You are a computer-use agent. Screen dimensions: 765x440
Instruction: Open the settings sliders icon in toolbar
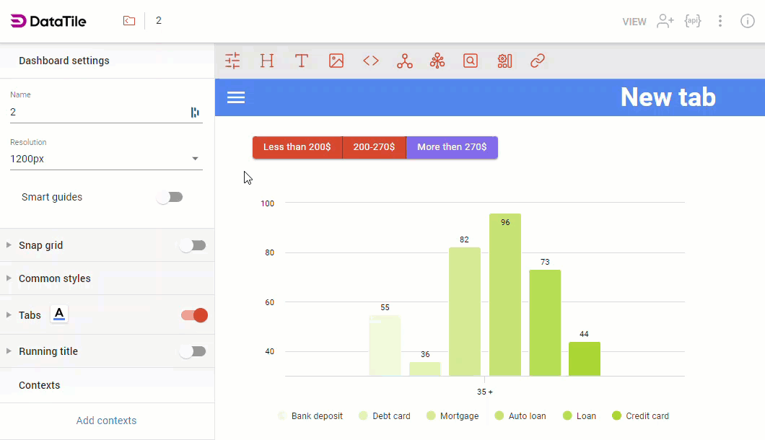232,61
